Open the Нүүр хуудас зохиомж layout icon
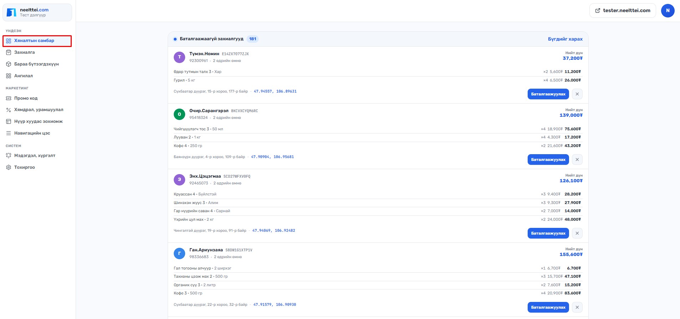Viewport: 680px width, 319px height. (x=9, y=121)
